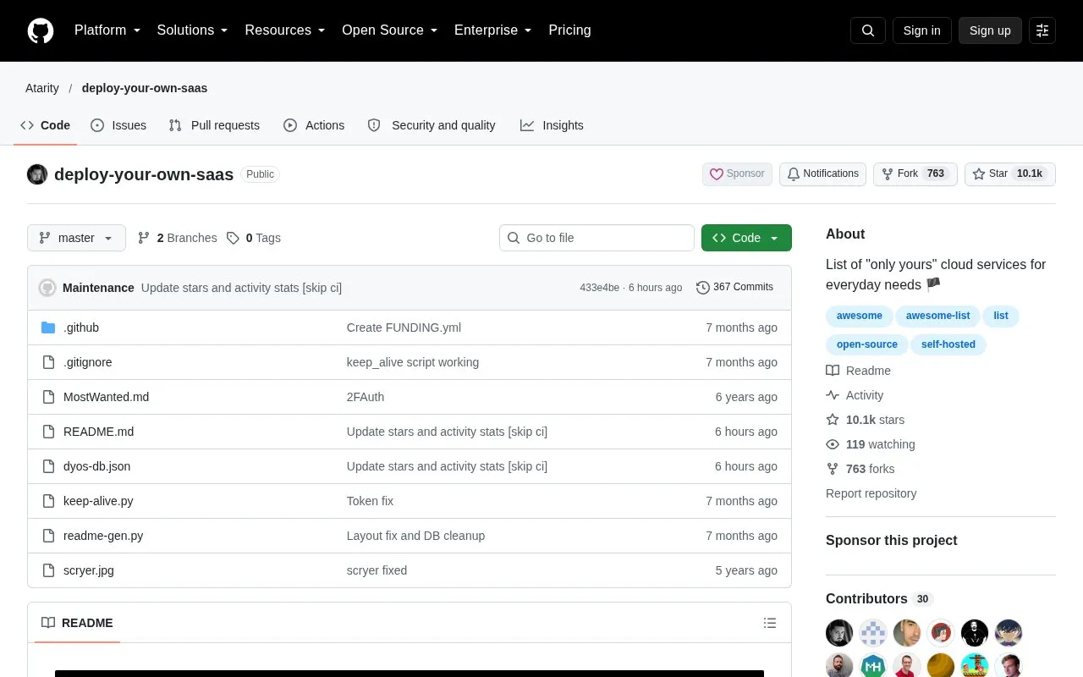Switch to the Actions tab
The height and width of the screenshot is (677, 1083).
314,125
